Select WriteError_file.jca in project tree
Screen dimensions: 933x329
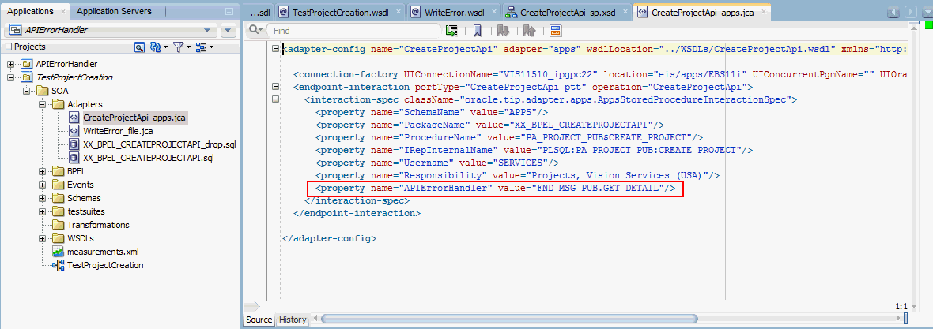tap(119, 131)
